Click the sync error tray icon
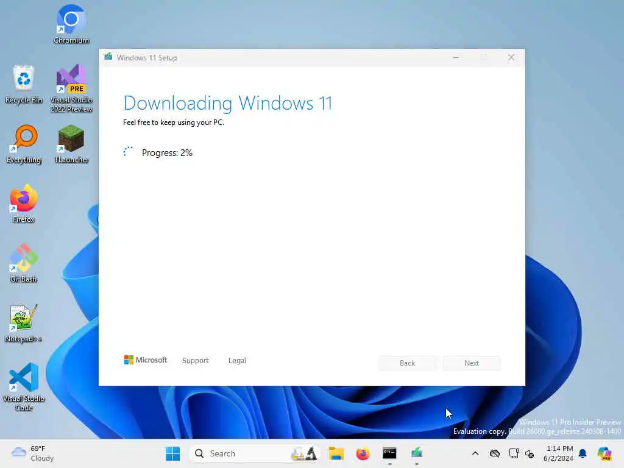The image size is (624, 468). point(530,453)
